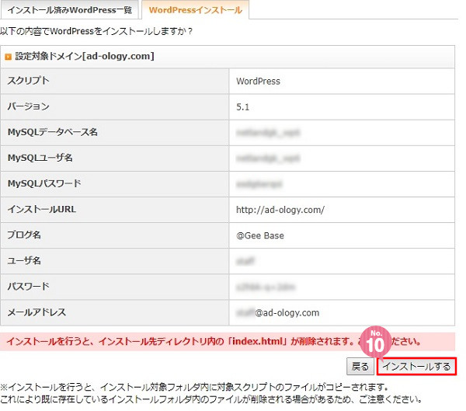Click the MySQLパスワード label
Viewport: 466px width, 411px height.
tap(44, 183)
